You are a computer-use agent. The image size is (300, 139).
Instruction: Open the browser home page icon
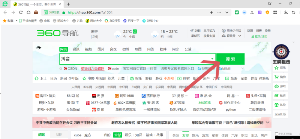(x=28, y=13)
